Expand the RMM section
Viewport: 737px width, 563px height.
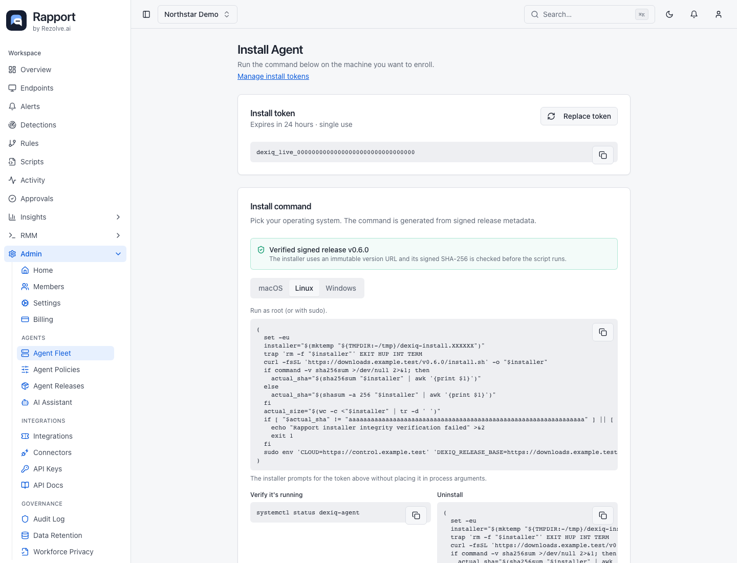click(x=65, y=235)
